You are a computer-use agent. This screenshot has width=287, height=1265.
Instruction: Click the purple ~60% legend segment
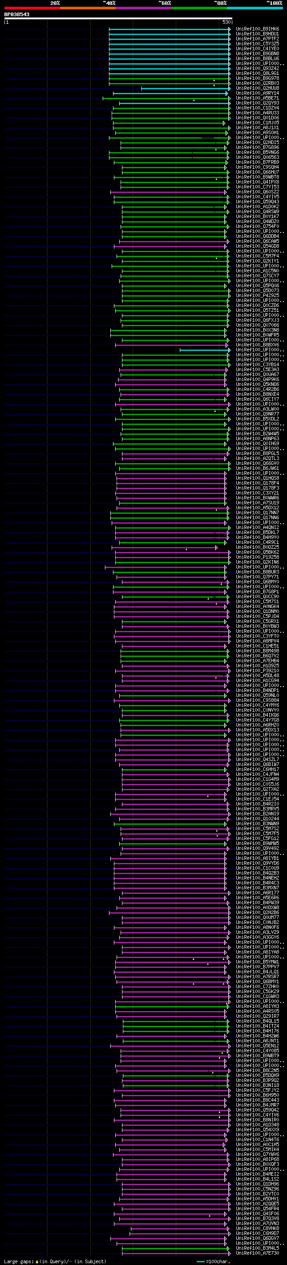point(144,9)
